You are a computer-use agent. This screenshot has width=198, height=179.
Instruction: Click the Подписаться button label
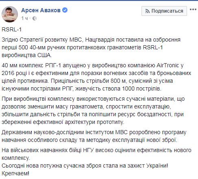tap(167, 11)
